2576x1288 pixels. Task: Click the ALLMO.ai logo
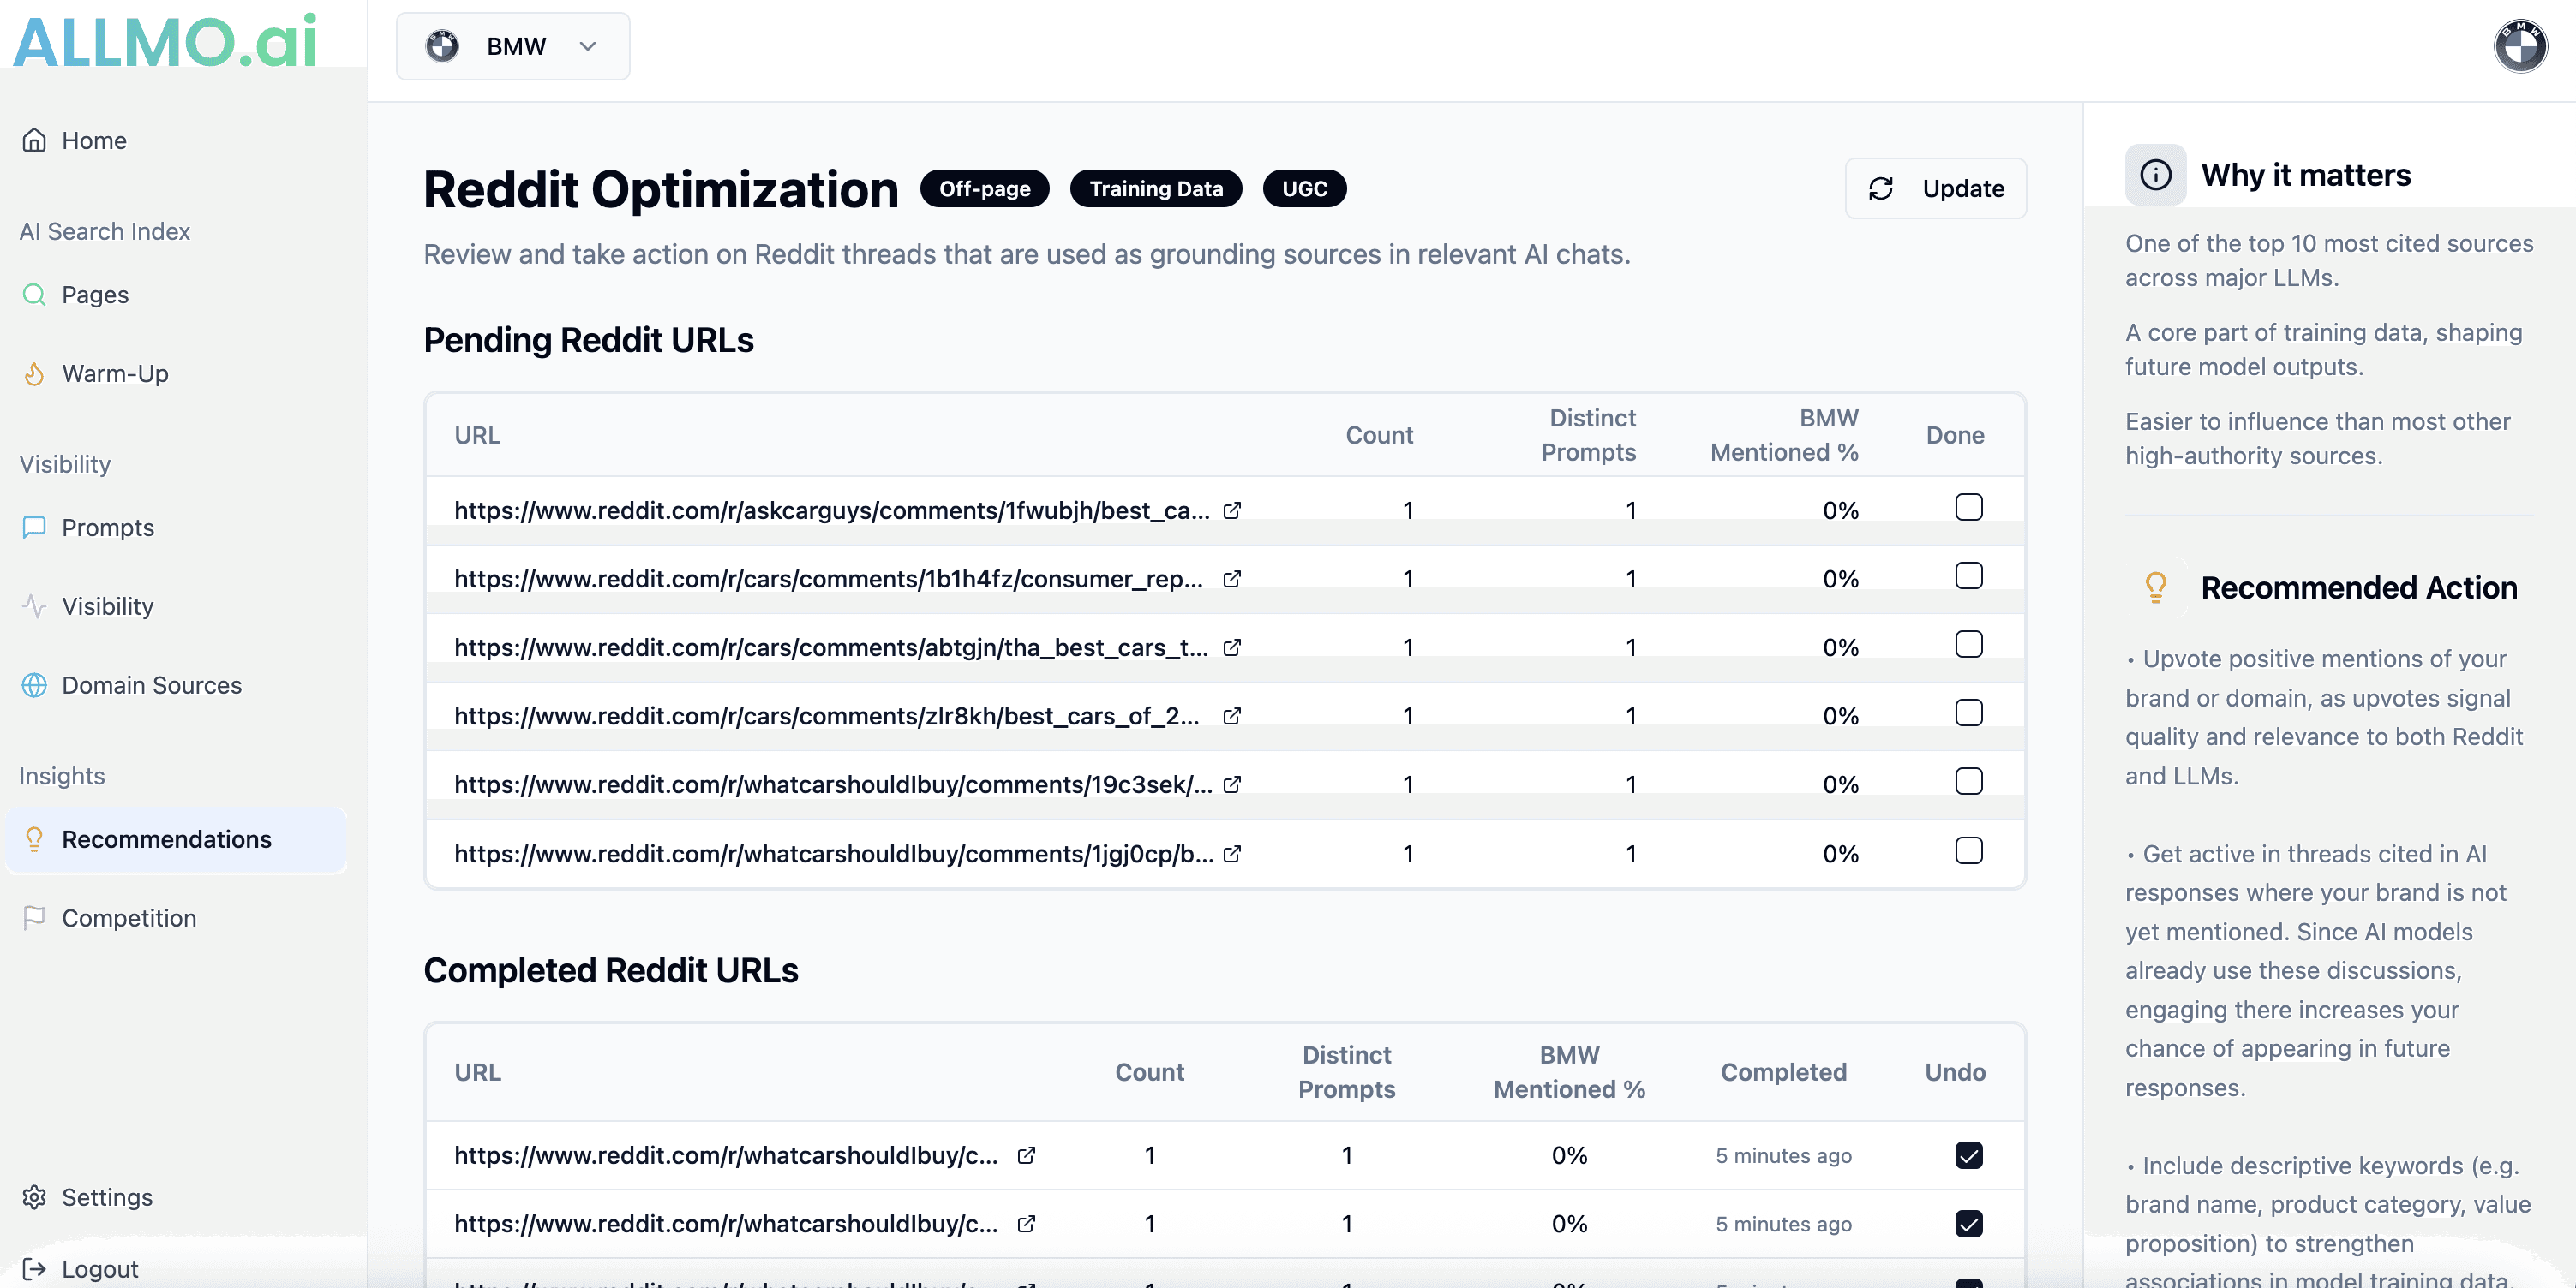165,42
